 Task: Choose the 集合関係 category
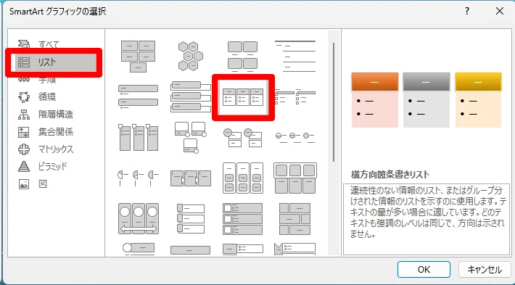pyautogui.click(x=55, y=132)
